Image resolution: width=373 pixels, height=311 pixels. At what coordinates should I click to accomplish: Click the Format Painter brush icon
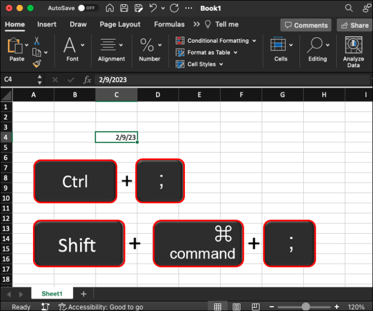point(37,64)
